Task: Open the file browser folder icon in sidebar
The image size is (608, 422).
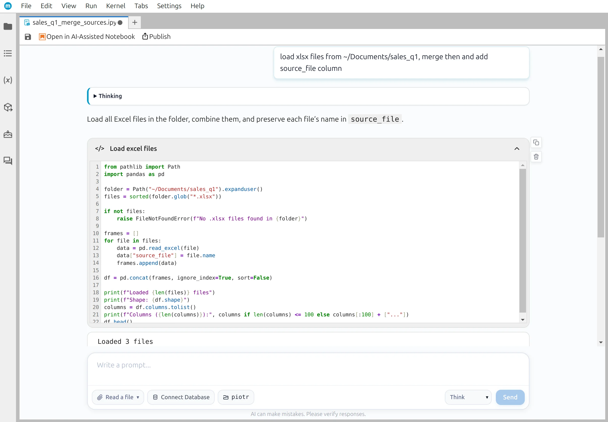Action: click(8, 26)
